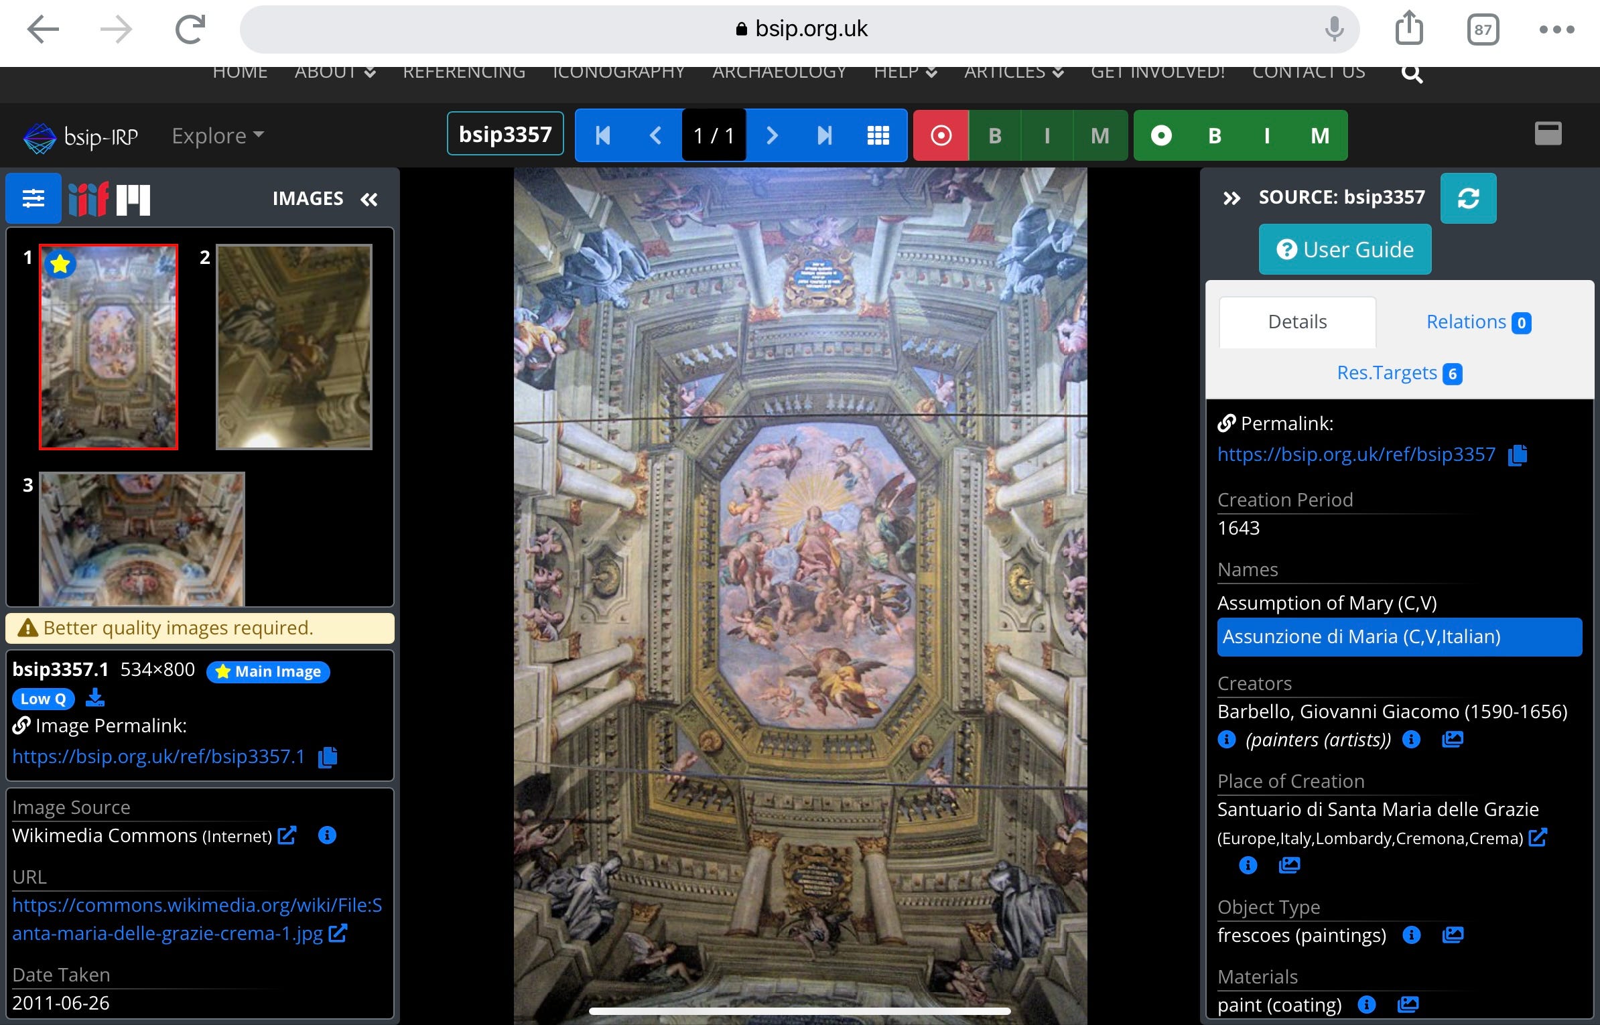Screen dimensions: 1600x1025
Task: Select image thumbnail 1 with star
Action: [109, 347]
